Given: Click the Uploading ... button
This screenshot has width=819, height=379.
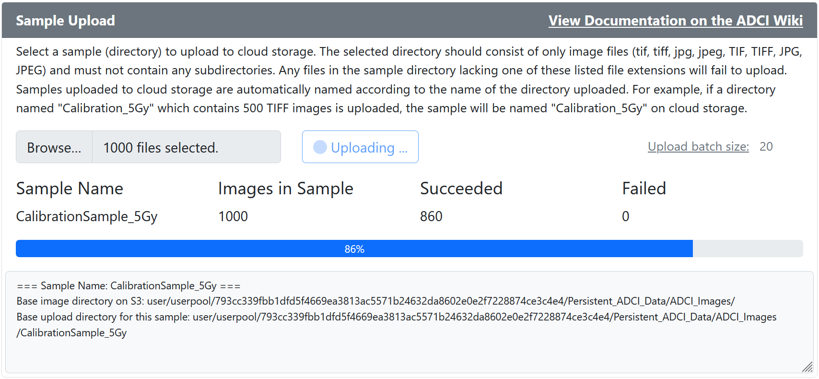Looking at the screenshot, I should pos(360,147).
